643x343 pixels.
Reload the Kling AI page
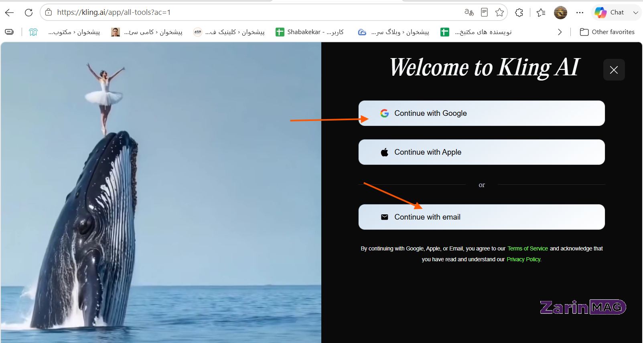28,12
